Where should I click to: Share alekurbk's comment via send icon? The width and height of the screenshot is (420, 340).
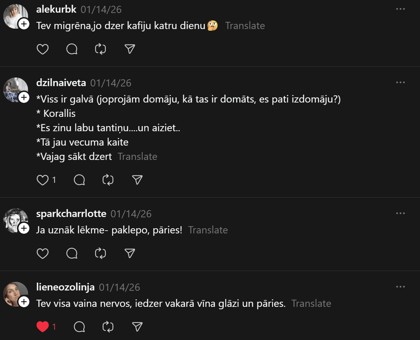click(130, 49)
